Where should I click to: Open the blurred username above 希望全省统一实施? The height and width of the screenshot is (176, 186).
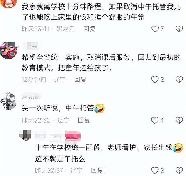point(31,46)
